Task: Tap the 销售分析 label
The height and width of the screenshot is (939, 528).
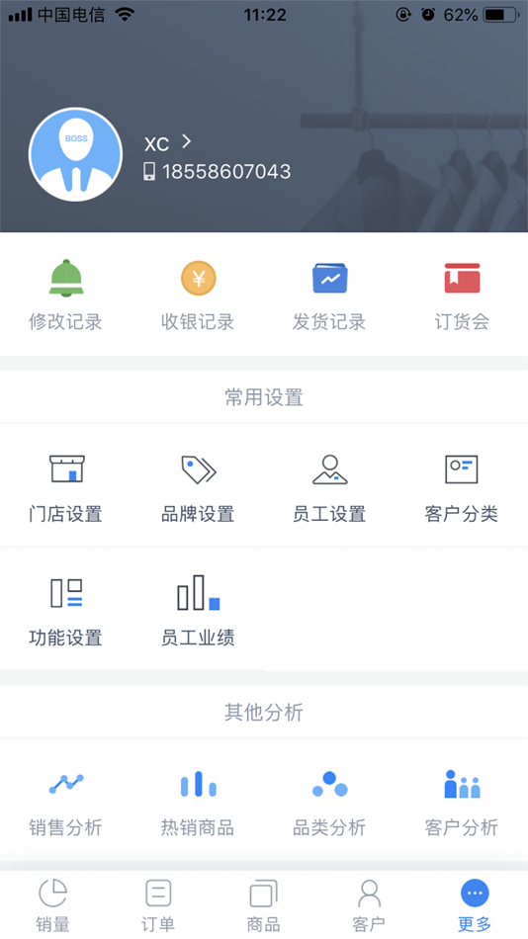Action: tap(66, 827)
